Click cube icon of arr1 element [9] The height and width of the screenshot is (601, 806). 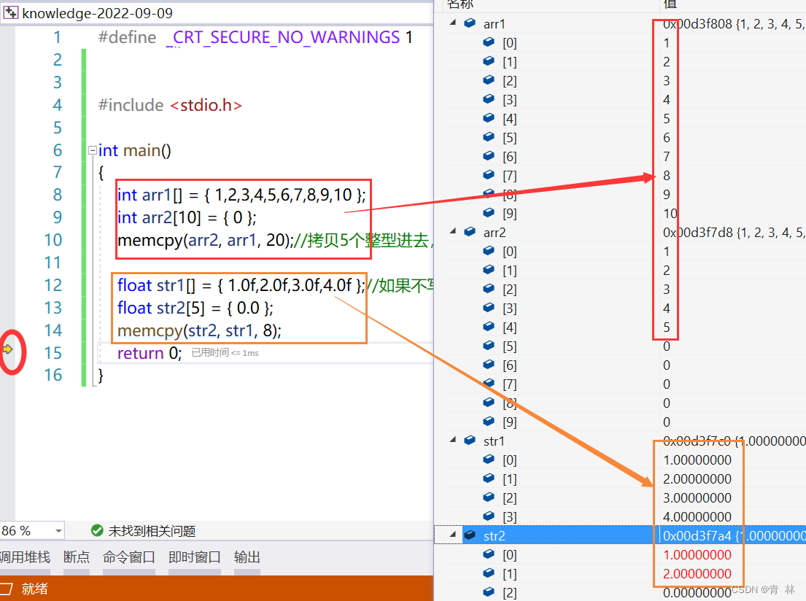point(489,213)
